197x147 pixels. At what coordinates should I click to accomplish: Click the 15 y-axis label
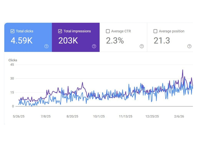(12, 92)
